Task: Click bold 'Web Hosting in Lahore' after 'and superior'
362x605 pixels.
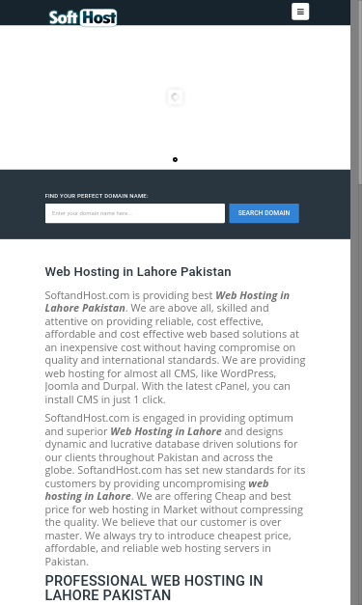Action: 166,431
